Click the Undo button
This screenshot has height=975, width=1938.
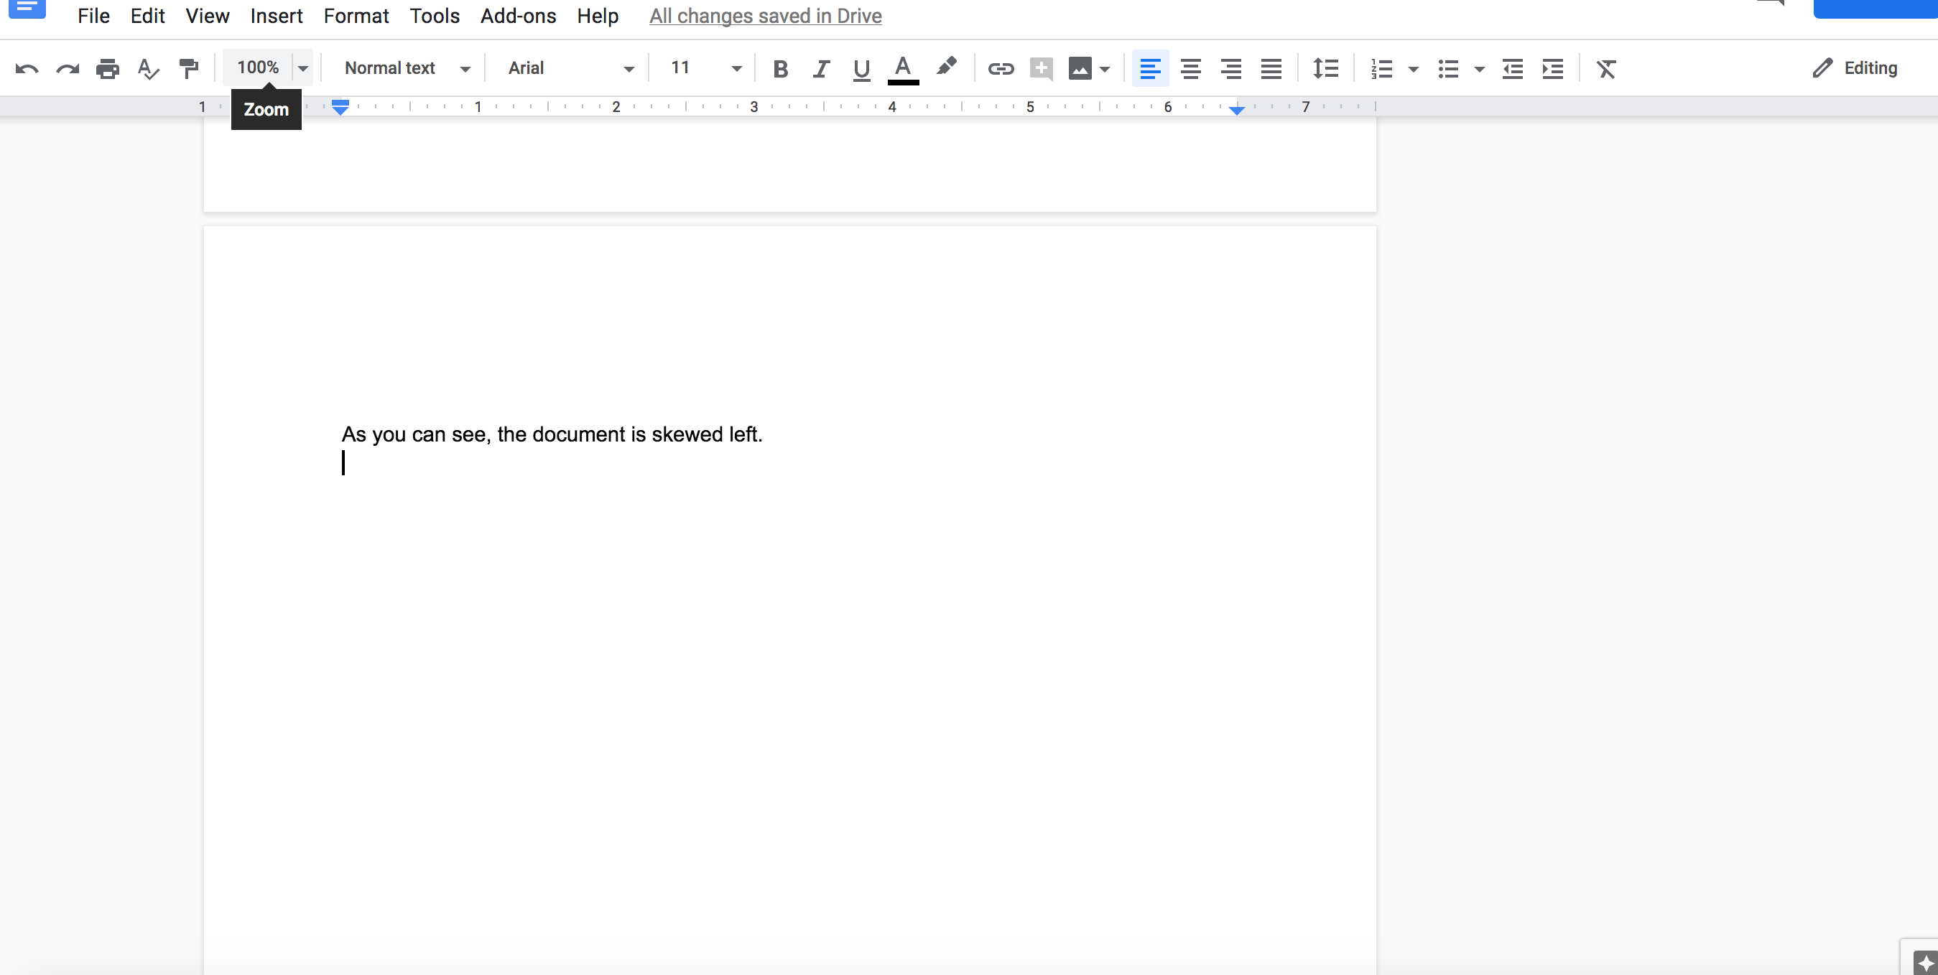click(x=27, y=68)
